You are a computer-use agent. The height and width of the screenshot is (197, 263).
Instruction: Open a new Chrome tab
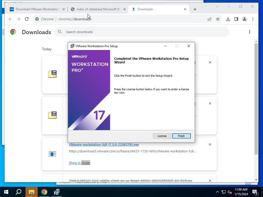coord(195,9)
